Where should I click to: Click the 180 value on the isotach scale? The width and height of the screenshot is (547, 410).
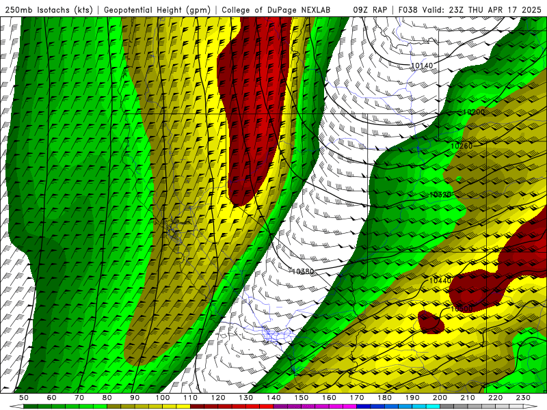click(x=384, y=398)
